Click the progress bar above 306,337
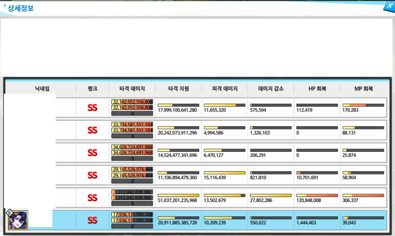Viewport: 395px width, 236px height. pos(363,195)
